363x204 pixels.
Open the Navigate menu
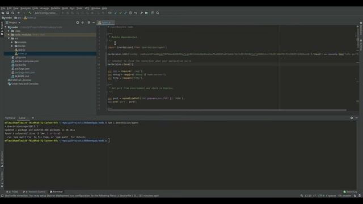[x=26, y=8]
